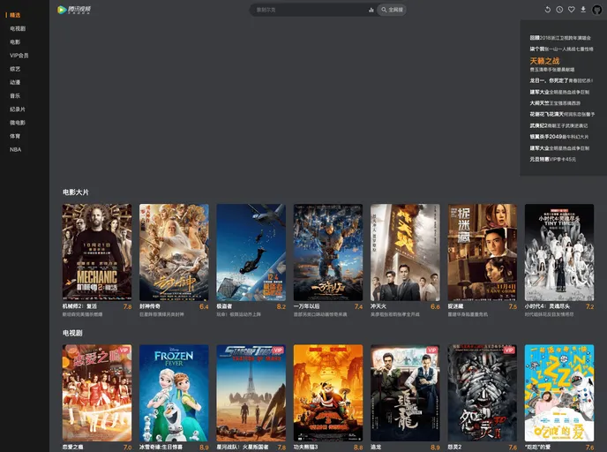Click the 电影大片 section heading

(76, 192)
